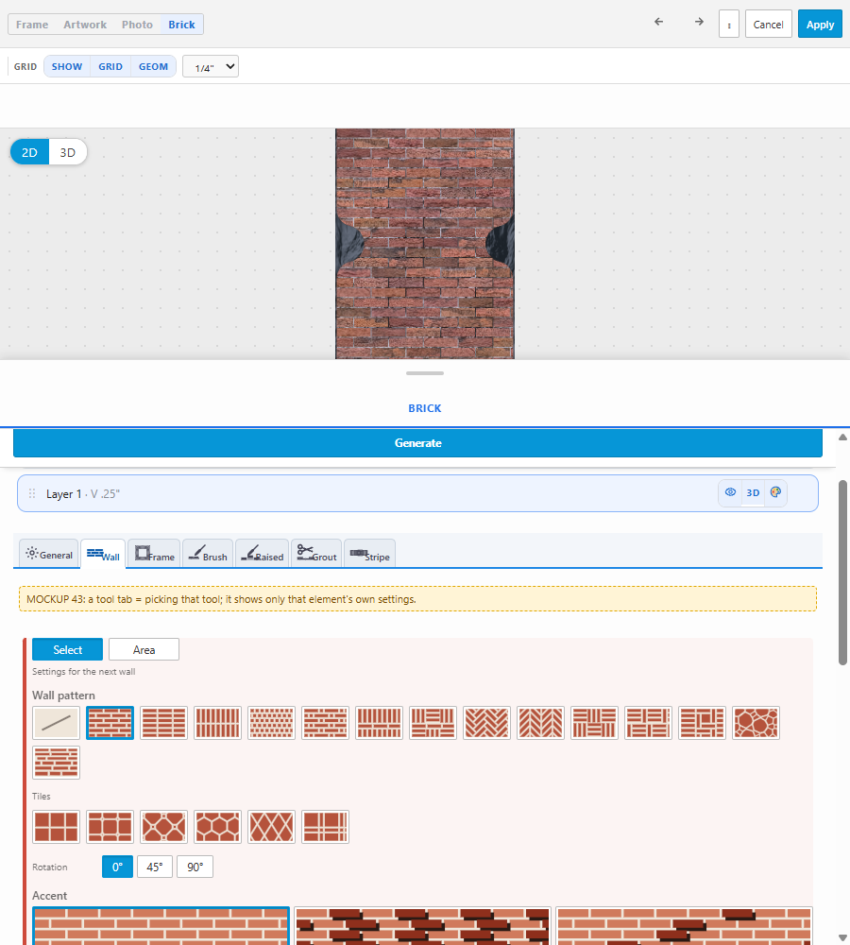Choose the double-row vertical soldier pattern

click(379, 723)
